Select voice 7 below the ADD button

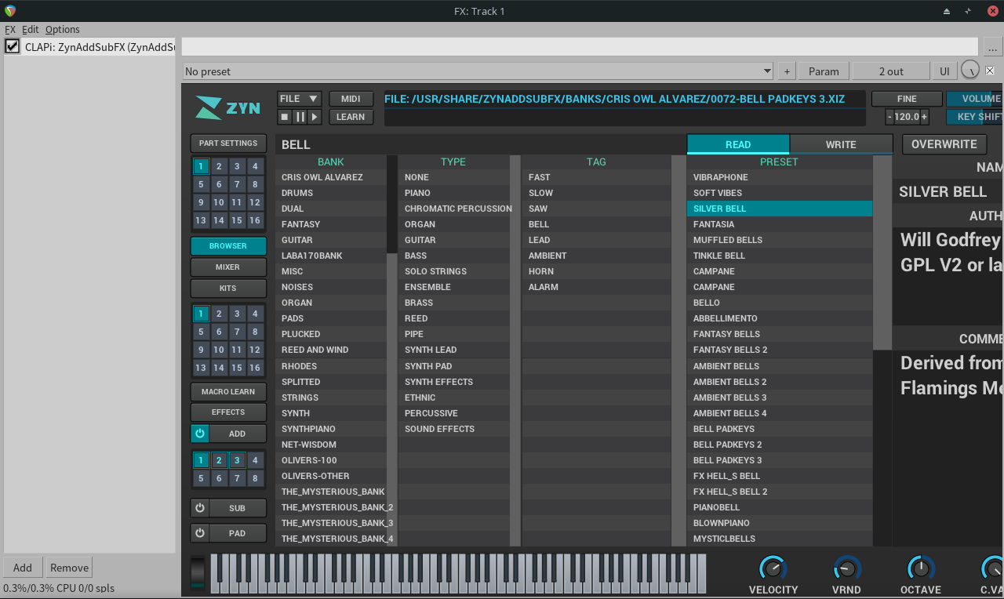237,478
